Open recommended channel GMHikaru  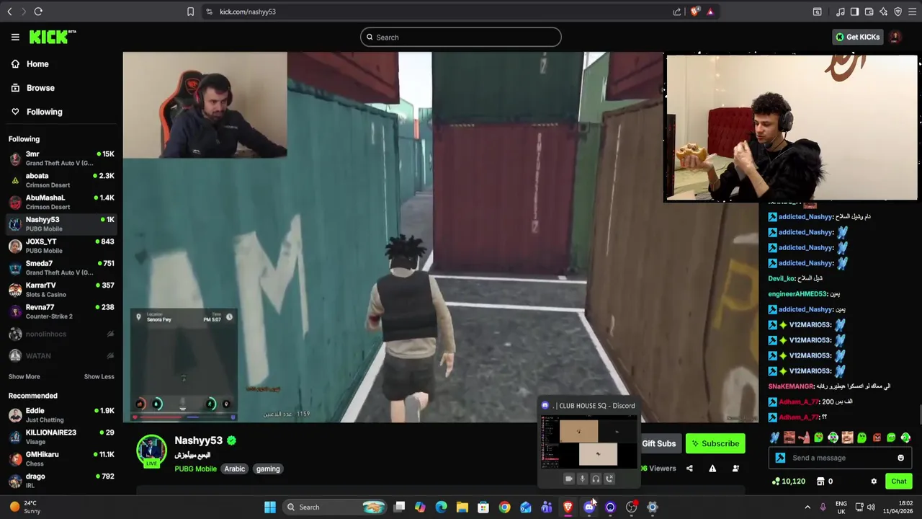point(61,458)
